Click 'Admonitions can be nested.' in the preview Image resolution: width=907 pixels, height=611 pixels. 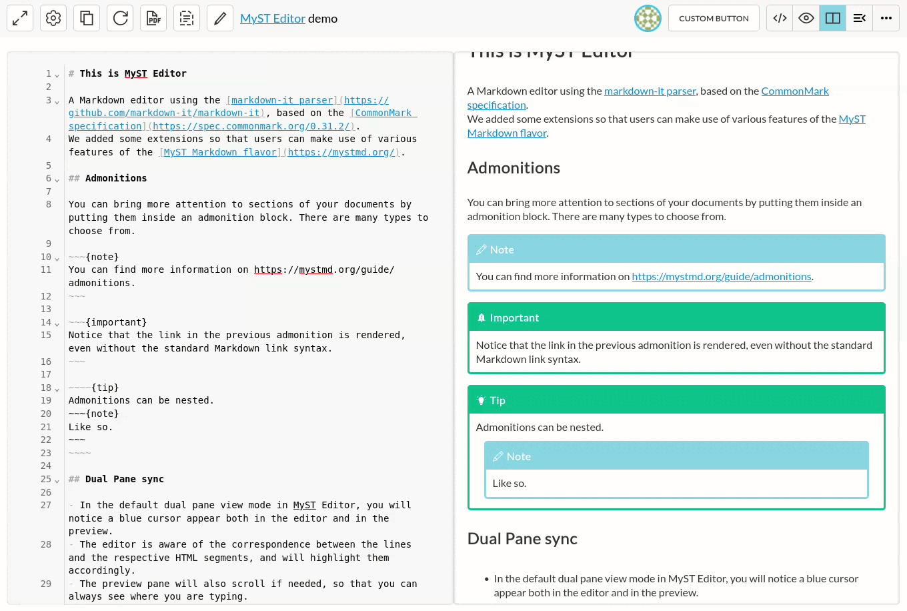(540, 427)
